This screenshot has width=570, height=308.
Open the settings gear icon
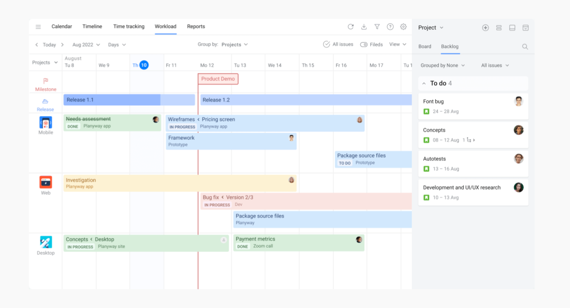pos(403,27)
